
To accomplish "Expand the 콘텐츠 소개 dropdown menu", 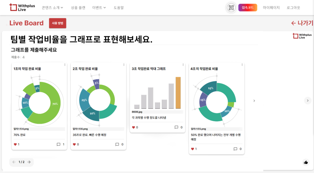I will pyautogui.click(x=52, y=8).
